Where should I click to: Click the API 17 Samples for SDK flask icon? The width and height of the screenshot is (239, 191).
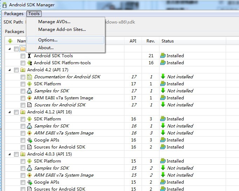[x=29, y=91]
